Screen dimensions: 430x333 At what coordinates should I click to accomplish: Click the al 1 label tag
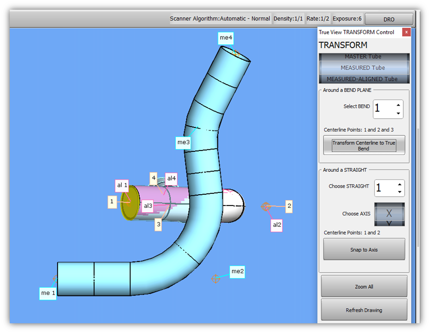122,185
